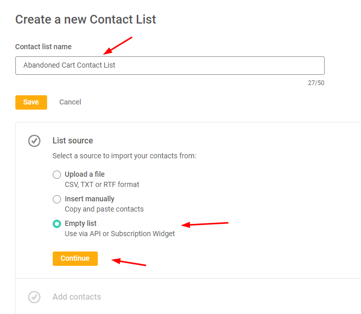Expand the Add contacts section heading

click(77, 297)
